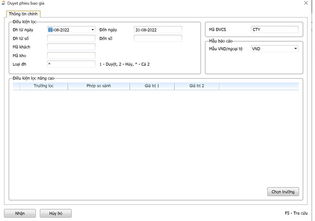Click the Phép so sánh column header

[99, 86]
